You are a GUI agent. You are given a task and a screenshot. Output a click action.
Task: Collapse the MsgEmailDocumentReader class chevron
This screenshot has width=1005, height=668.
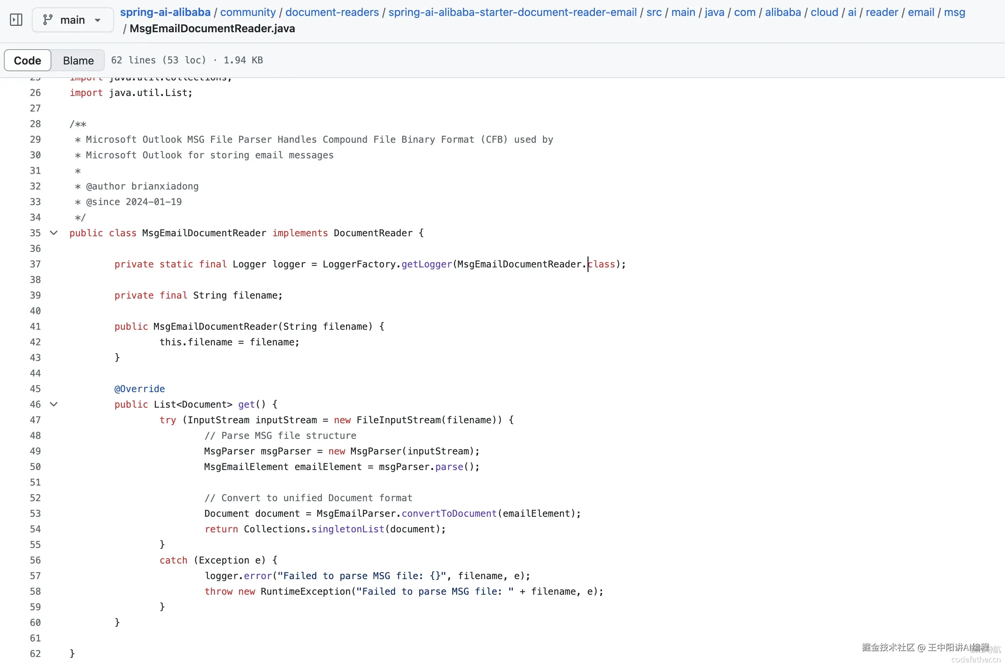pos(54,233)
